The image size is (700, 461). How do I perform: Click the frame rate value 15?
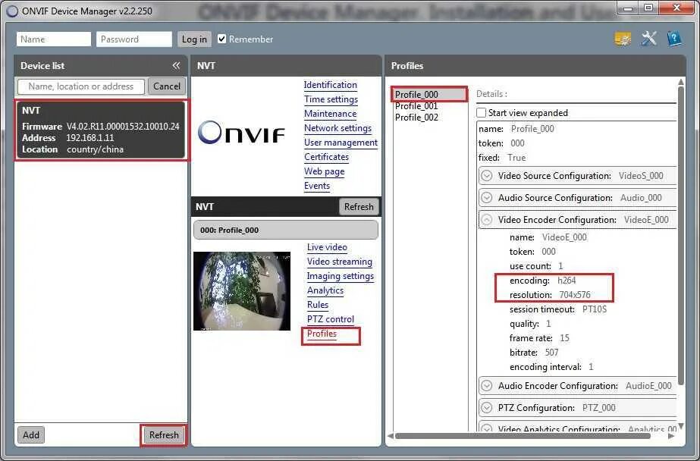click(564, 338)
